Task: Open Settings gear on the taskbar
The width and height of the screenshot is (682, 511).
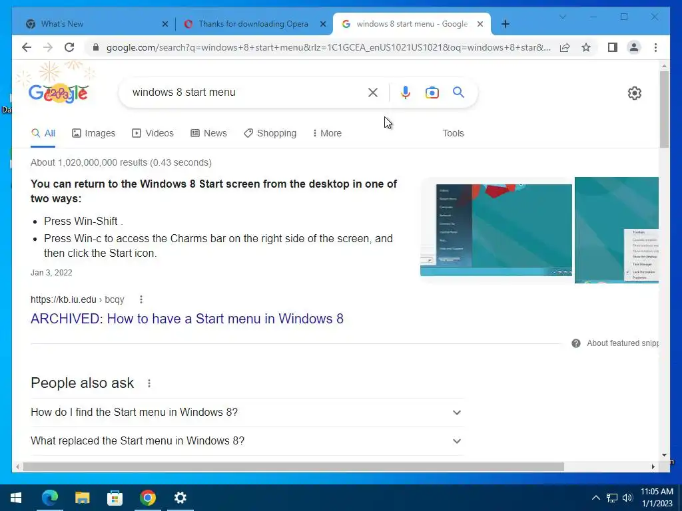Action: (x=180, y=498)
